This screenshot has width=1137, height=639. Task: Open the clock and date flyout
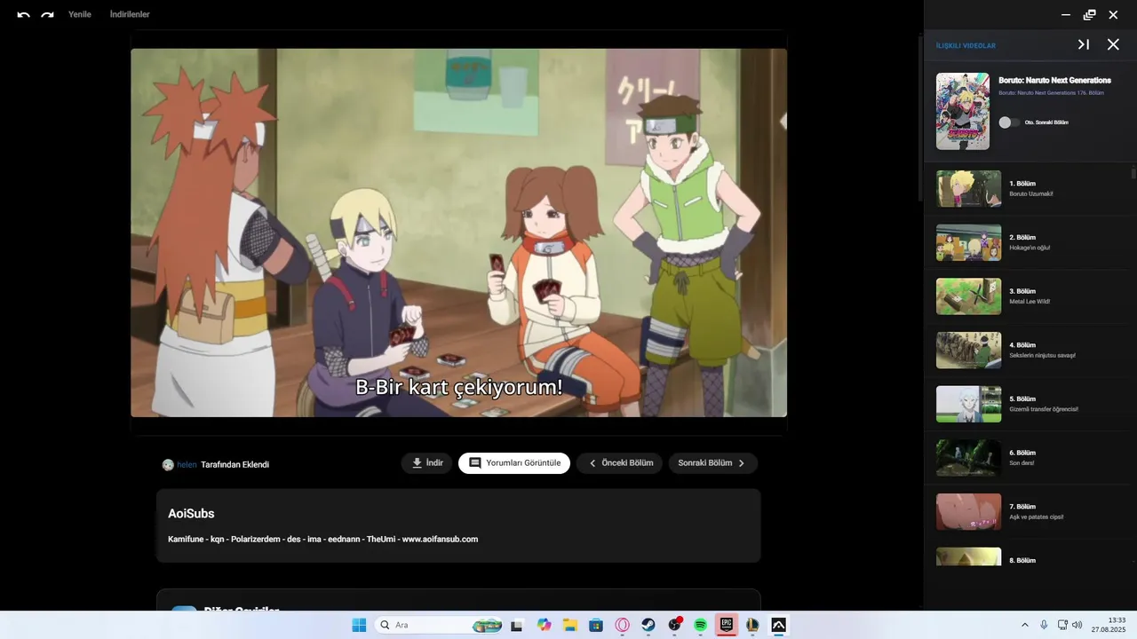tap(1109, 625)
